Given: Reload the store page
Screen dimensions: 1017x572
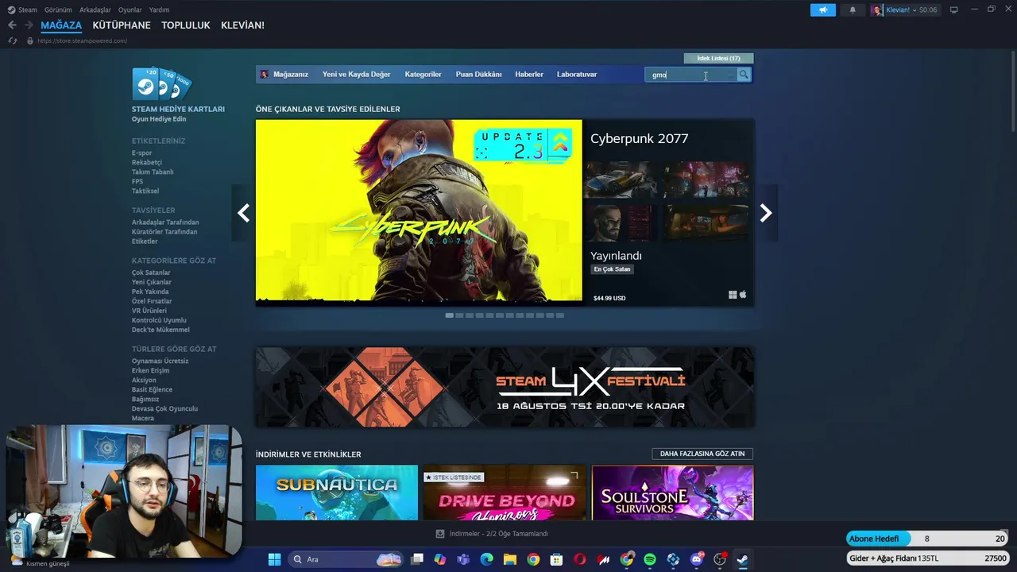Looking at the screenshot, I should coord(12,41).
